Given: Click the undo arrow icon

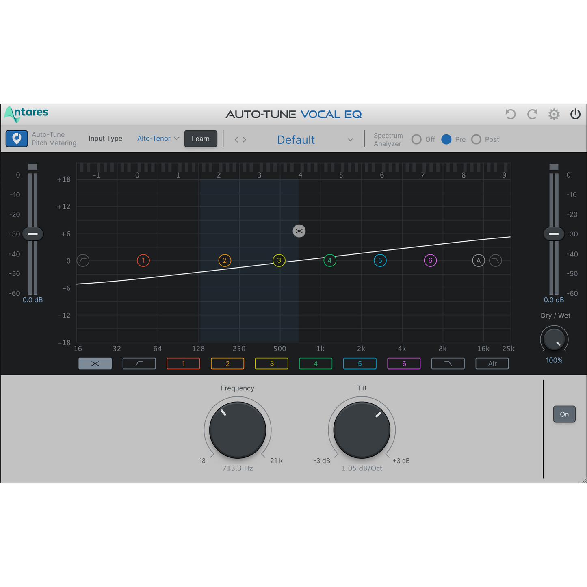Looking at the screenshot, I should [x=510, y=115].
